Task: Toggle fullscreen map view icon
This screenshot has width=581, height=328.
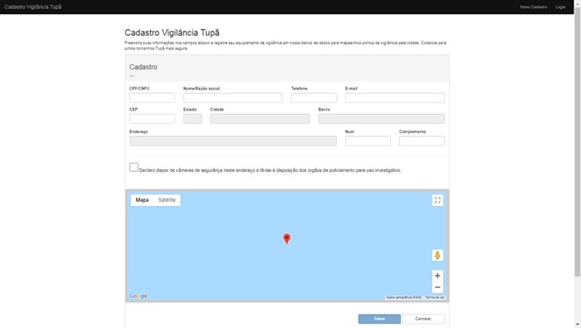Action: click(x=437, y=200)
